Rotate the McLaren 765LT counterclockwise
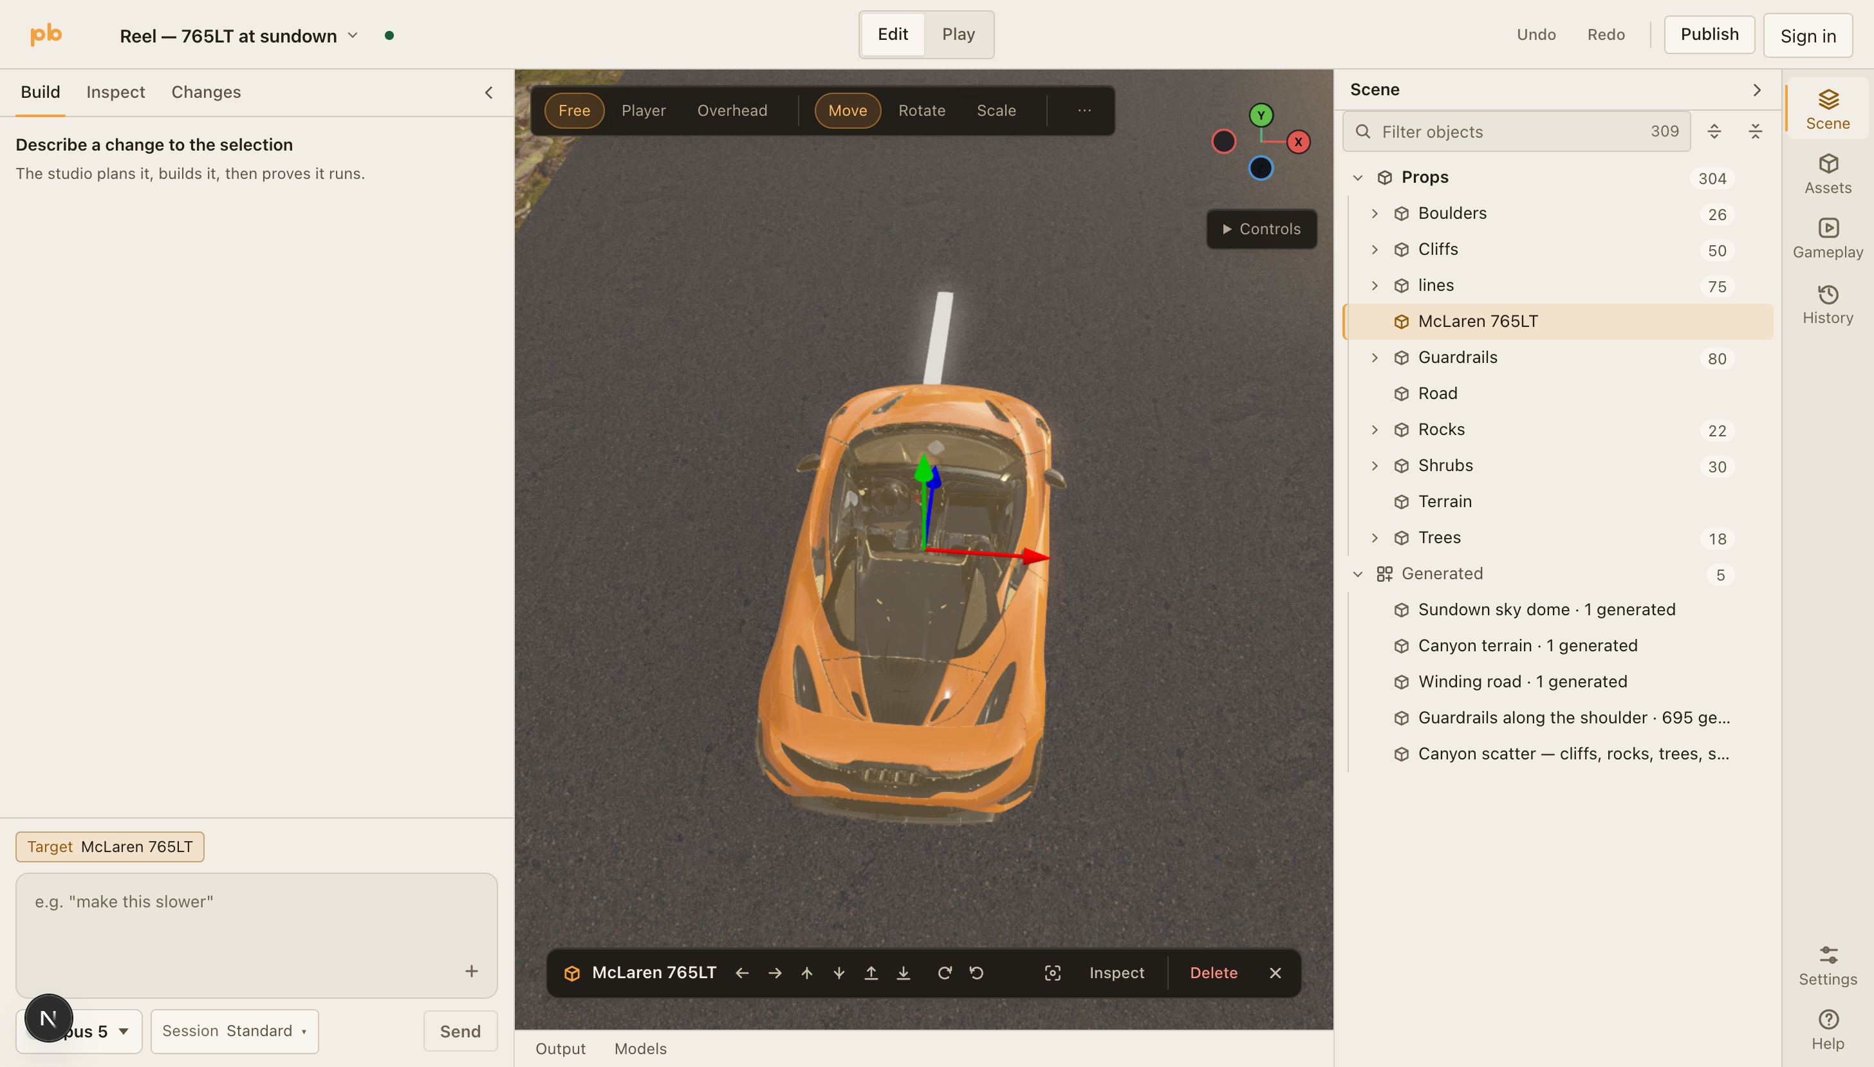This screenshot has width=1874, height=1067. (976, 972)
